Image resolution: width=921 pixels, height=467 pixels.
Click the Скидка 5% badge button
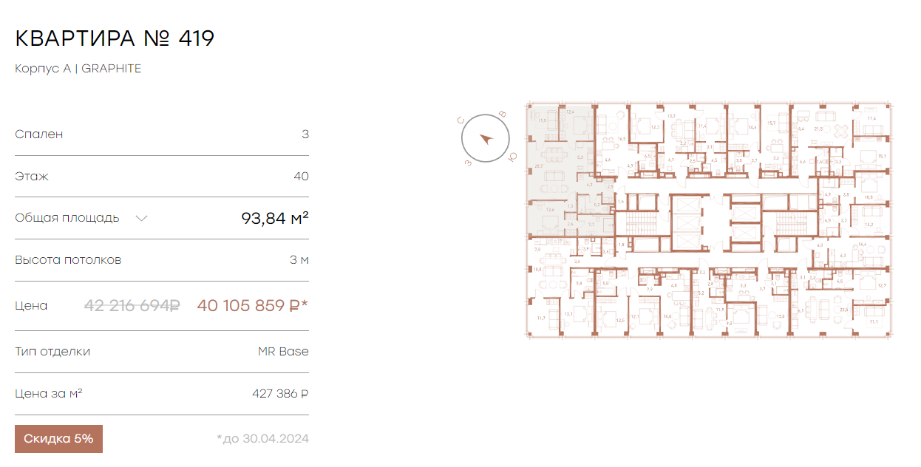(58, 439)
